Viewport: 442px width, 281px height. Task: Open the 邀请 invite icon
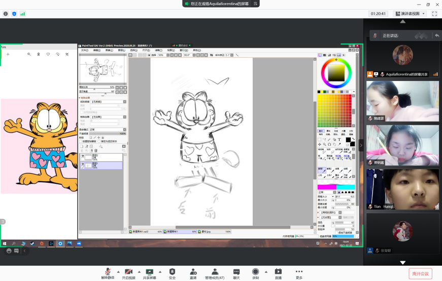[193, 271]
